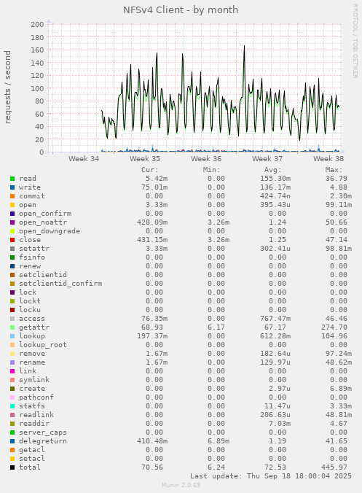Click the open_confirm legend label
This screenshot has width=362, height=493.
(45, 214)
